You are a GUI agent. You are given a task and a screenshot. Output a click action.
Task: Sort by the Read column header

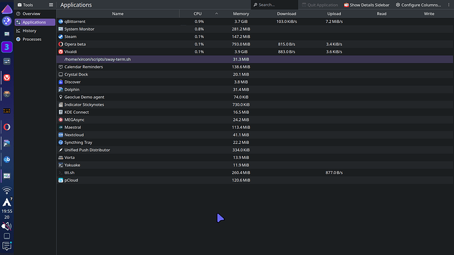382,14
